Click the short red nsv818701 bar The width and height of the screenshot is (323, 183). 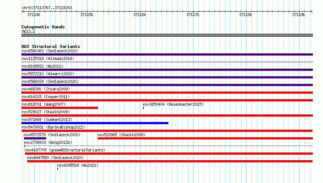60,108
